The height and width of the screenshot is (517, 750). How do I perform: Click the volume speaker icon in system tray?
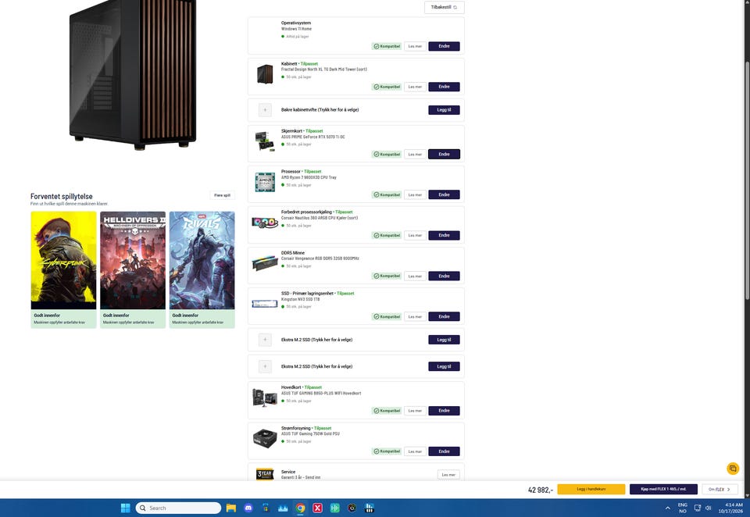click(709, 508)
